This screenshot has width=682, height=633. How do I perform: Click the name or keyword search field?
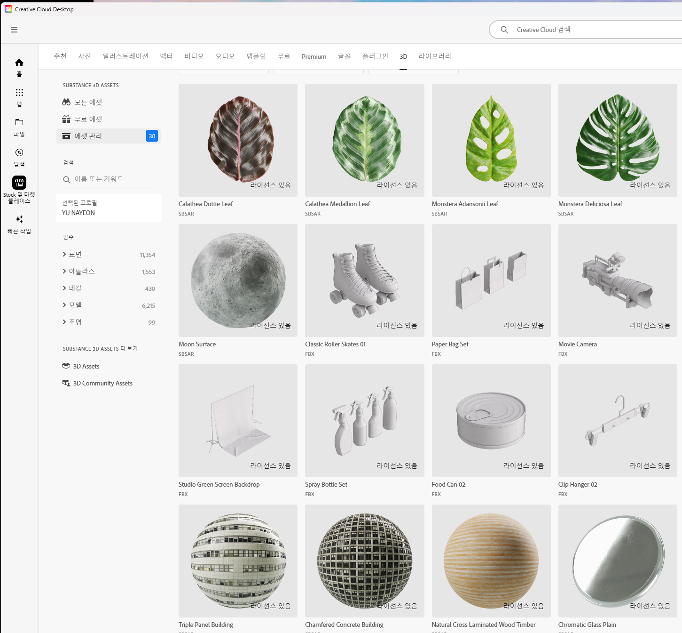click(113, 179)
